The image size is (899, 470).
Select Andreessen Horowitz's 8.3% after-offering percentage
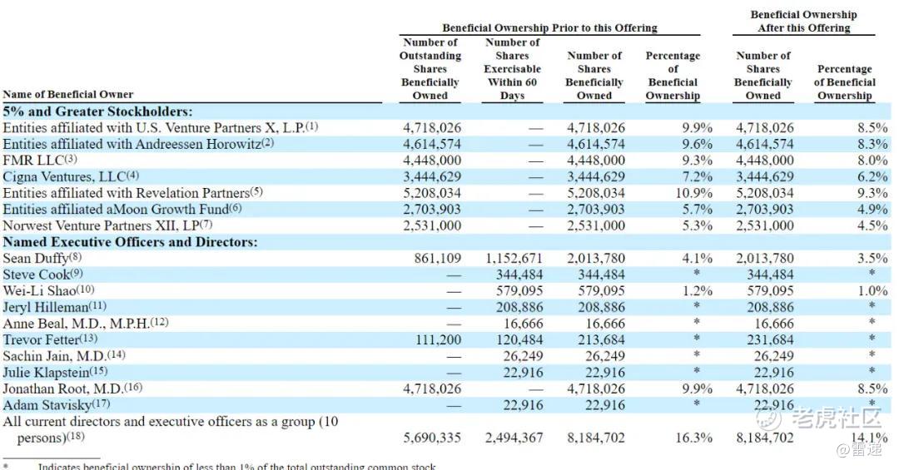872,145
